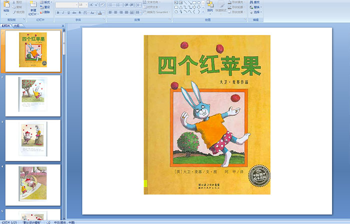Click the book cover picture on slide
350x224 pixels.
(207, 115)
